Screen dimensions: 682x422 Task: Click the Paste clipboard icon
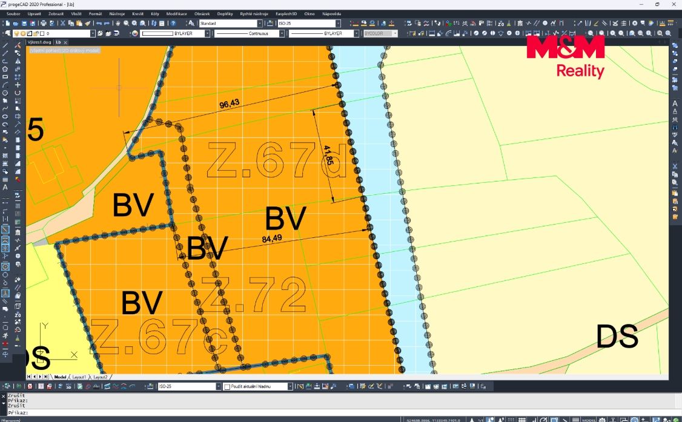tap(79, 24)
